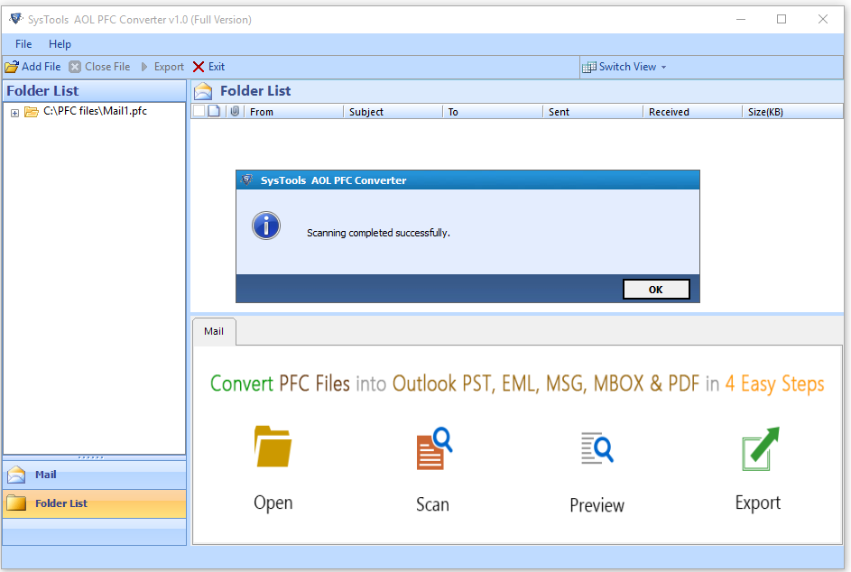Click the Open folder step icon
The width and height of the screenshot is (851, 572).
[273, 447]
